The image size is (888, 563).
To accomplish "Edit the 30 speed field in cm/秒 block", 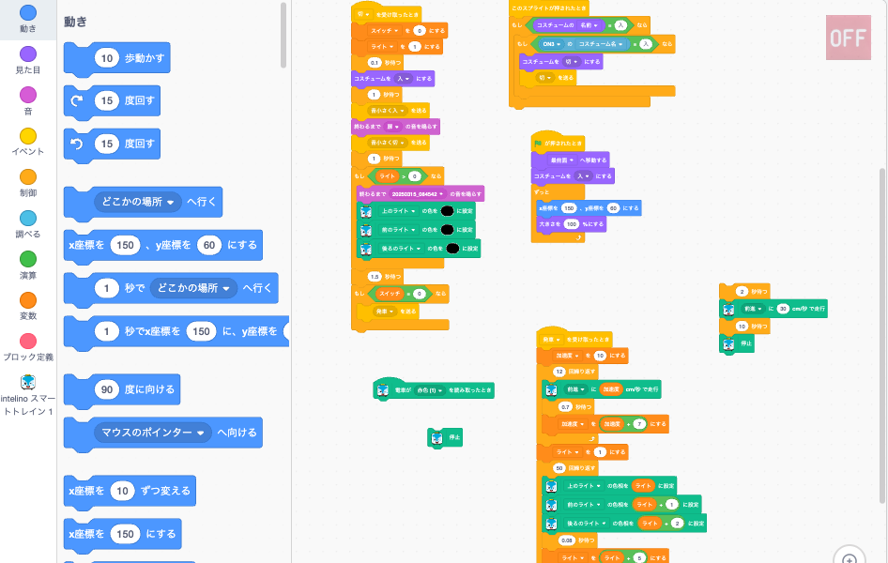I will (x=783, y=309).
